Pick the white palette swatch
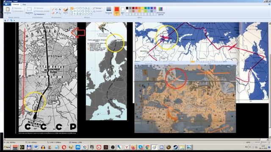The width and height of the screenshot is (271, 152). coord(127,11)
